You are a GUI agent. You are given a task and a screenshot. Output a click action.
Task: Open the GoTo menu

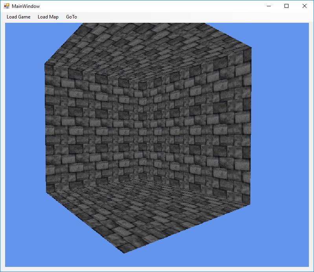[x=72, y=17]
